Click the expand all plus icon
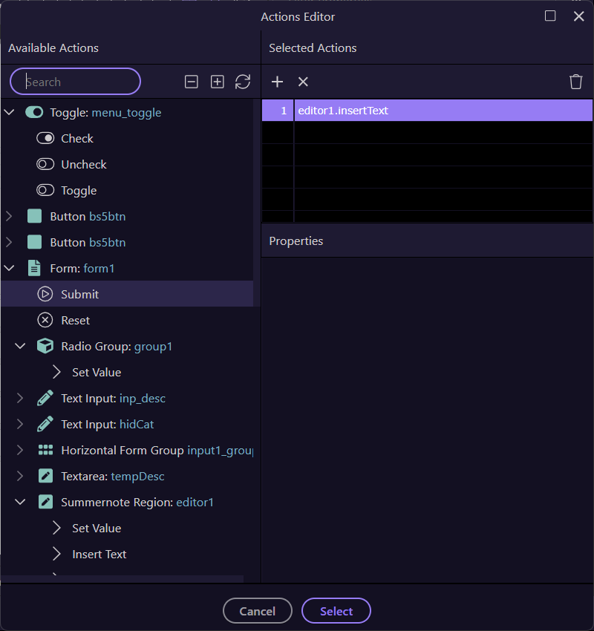The height and width of the screenshot is (631, 594). (217, 82)
